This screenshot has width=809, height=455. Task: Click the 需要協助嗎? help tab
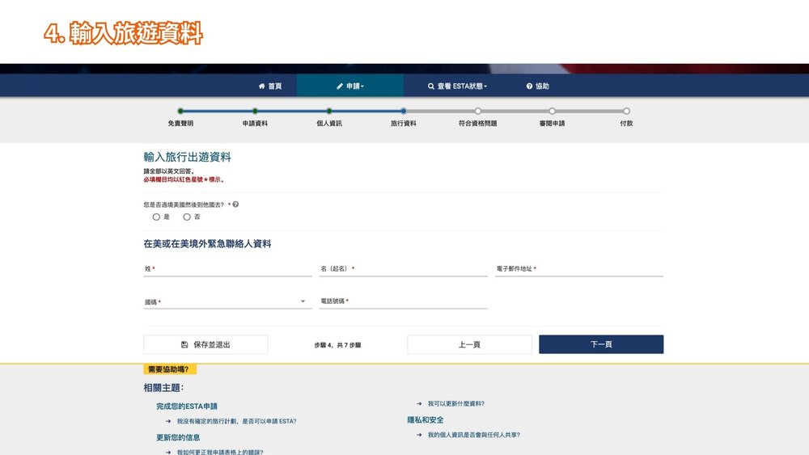[169, 369]
